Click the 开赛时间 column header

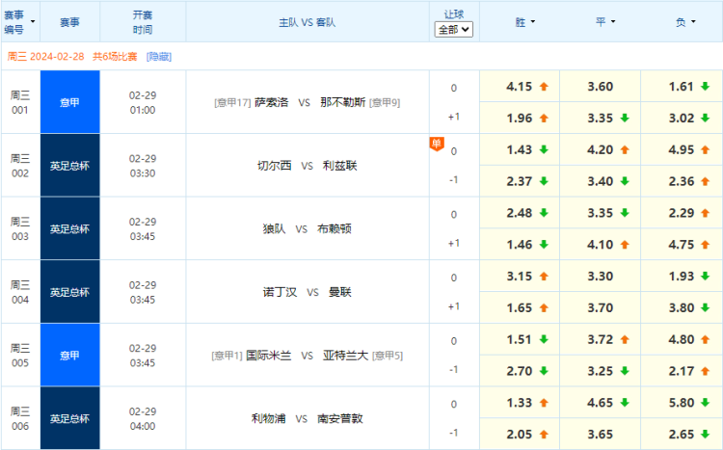[142, 21]
